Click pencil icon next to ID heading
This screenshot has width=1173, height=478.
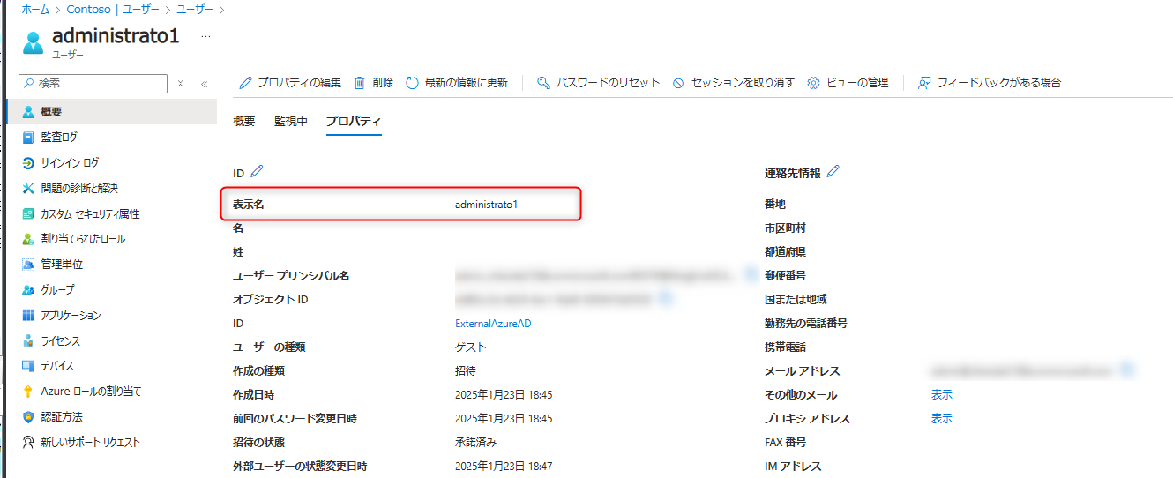(x=257, y=172)
